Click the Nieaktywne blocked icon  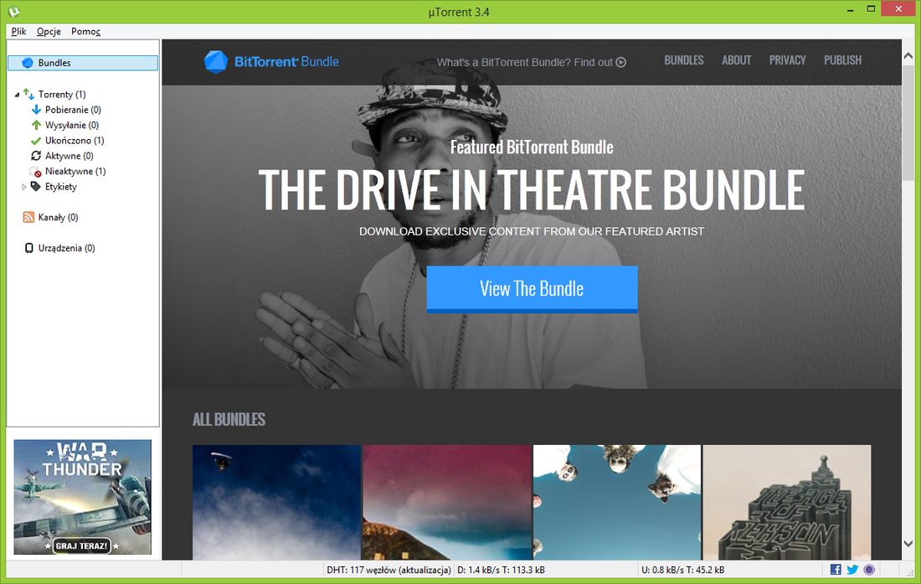tap(36, 172)
